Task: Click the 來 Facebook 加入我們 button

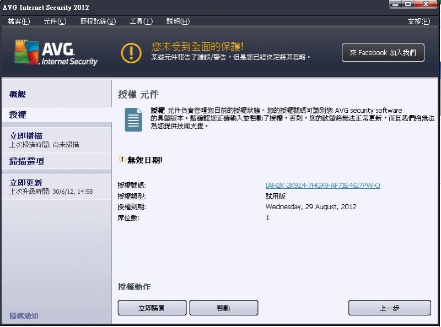Action: click(383, 53)
